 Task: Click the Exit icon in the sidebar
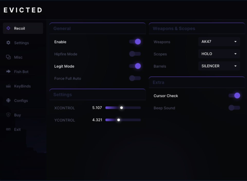(8, 129)
